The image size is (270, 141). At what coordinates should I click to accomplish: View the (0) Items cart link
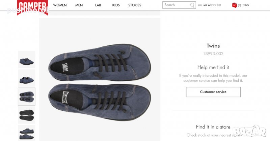coord(243,5)
